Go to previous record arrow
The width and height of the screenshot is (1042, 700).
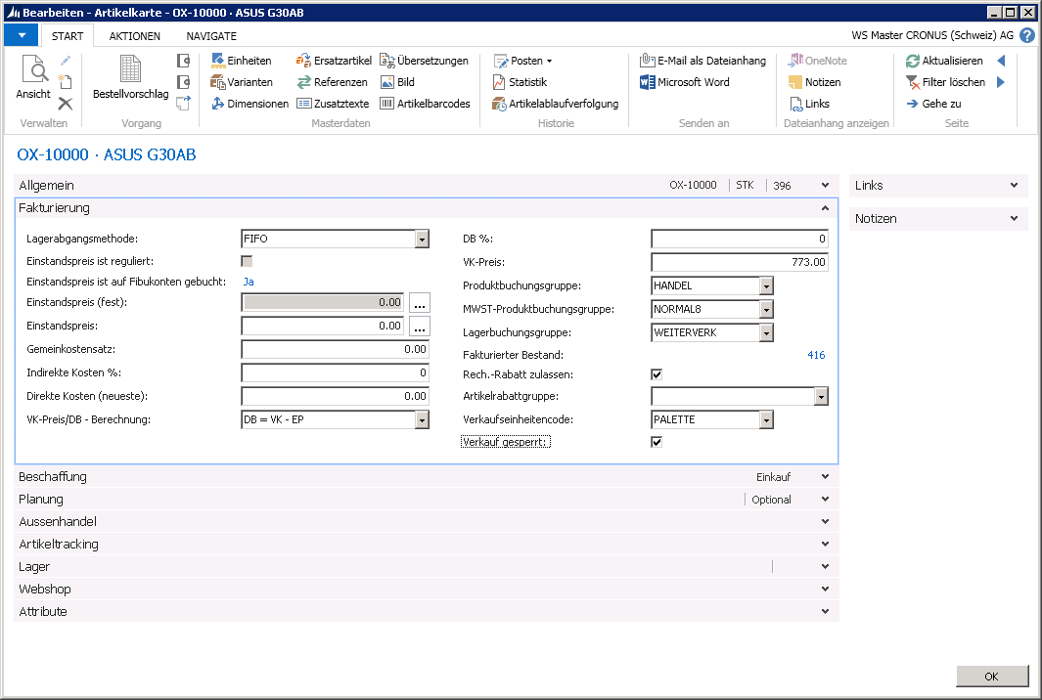pyautogui.click(x=1001, y=61)
